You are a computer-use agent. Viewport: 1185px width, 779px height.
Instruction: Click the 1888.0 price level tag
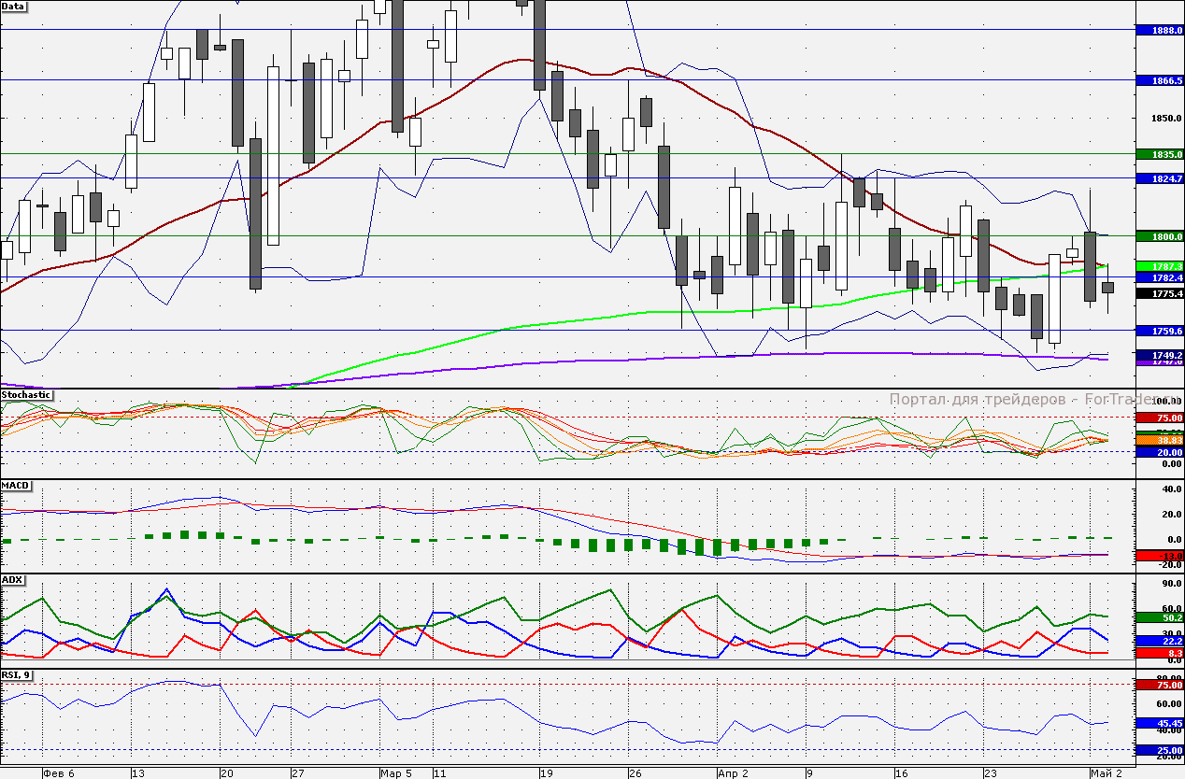coord(1160,30)
